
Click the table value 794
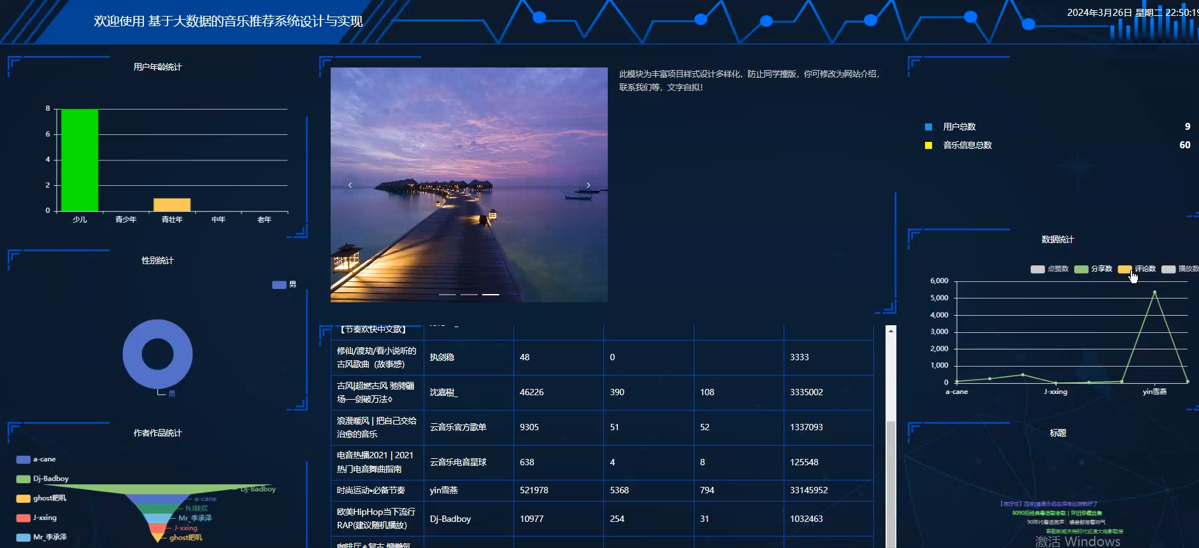(707, 490)
